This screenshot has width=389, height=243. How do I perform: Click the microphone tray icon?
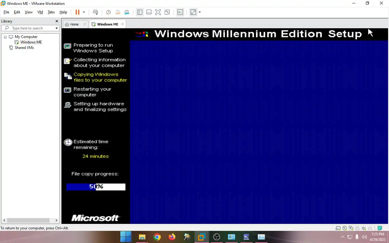coord(357,237)
